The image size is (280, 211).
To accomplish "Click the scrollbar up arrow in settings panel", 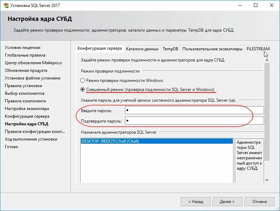I will coord(267,59).
